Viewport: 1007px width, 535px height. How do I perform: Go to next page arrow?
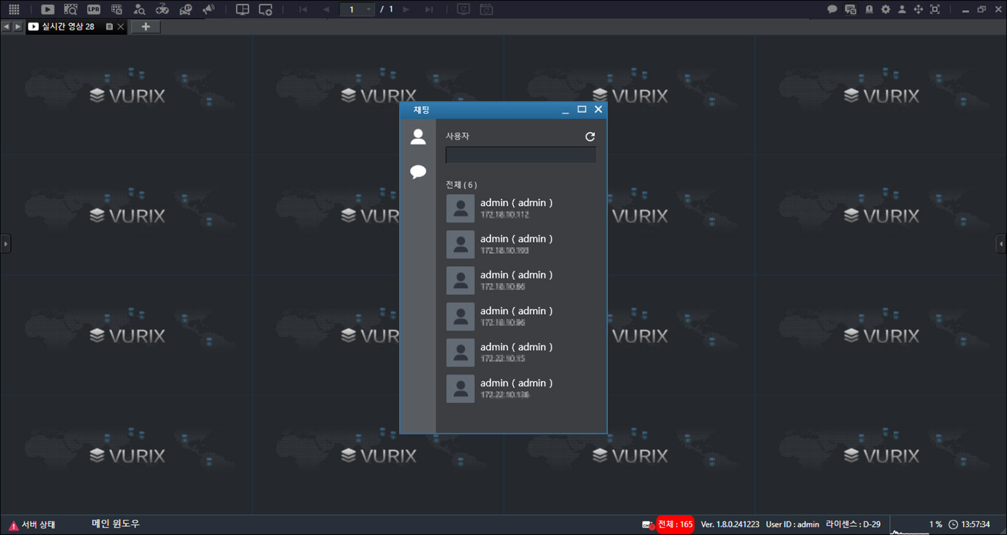[x=406, y=9]
